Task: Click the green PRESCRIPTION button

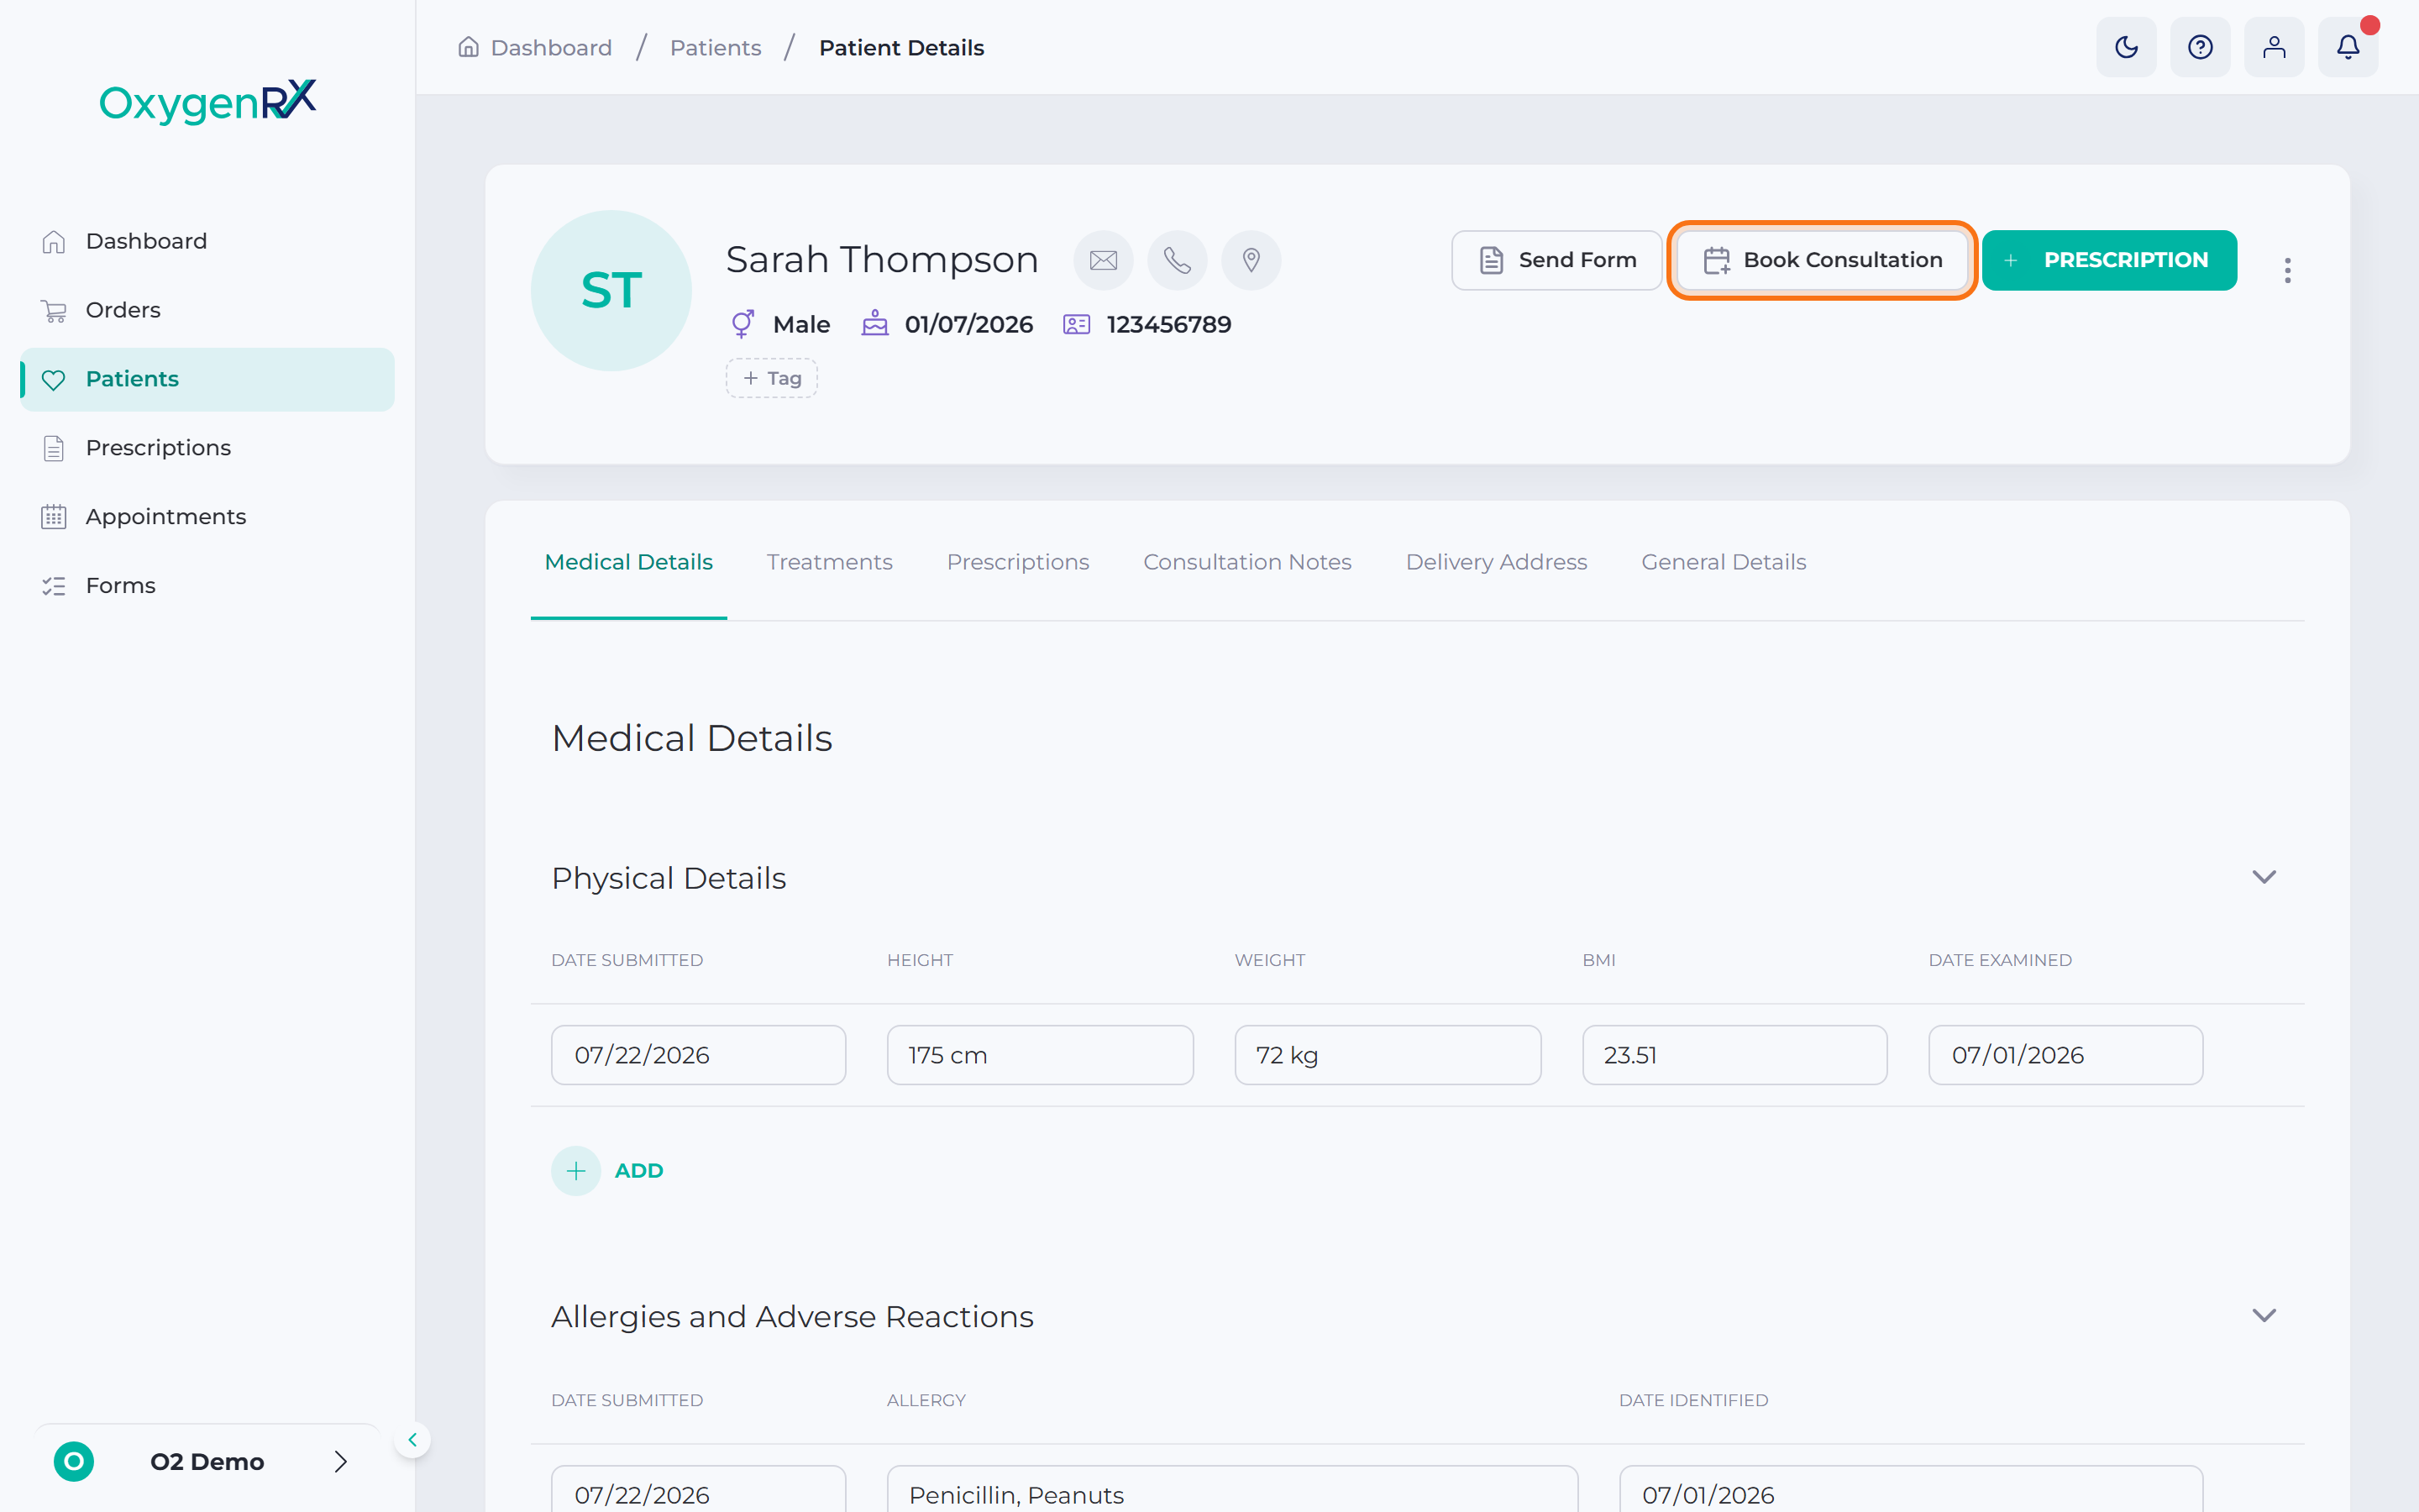Action: (x=2109, y=260)
